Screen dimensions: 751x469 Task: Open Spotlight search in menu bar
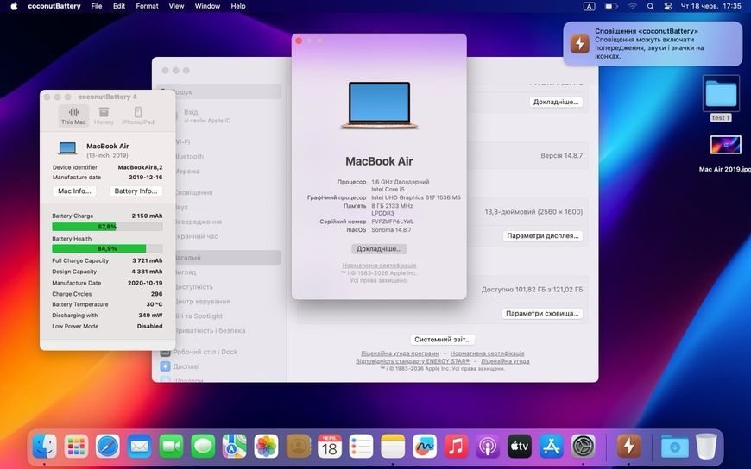(x=650, y=6)
